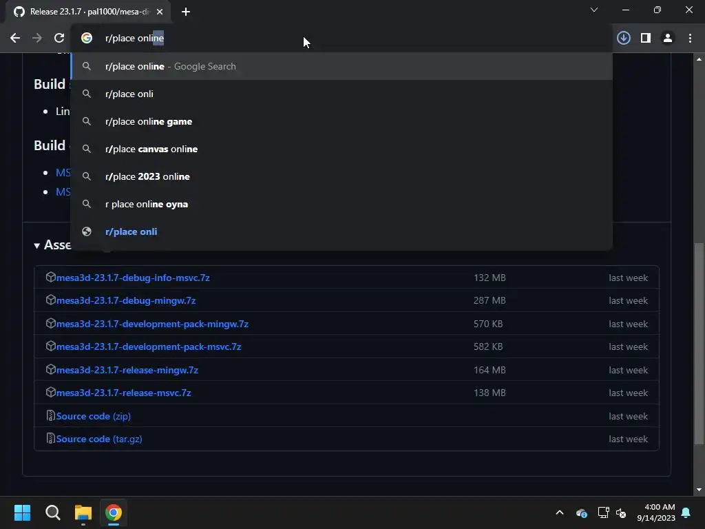Choose suggestion 'r/place canvas online'

[341, 149]
